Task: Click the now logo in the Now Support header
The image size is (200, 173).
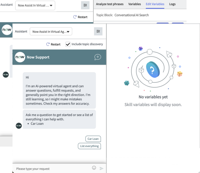Action: (x=20, y=57)
